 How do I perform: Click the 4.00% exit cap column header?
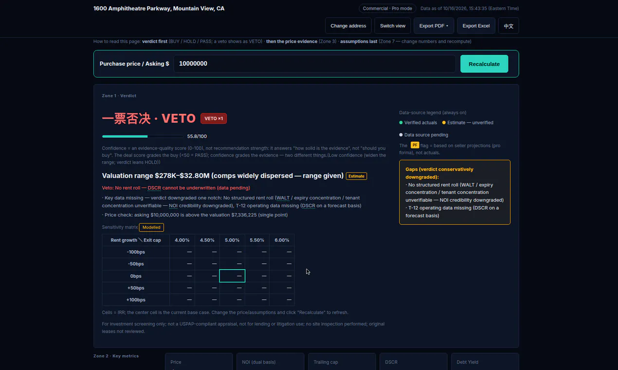coord(182,240)
